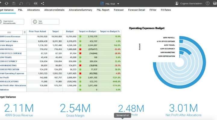Select the OCCUPANCY row header in table
This screenshot has height=120, width=217.
pyautogui.click(x=13, y=61)
